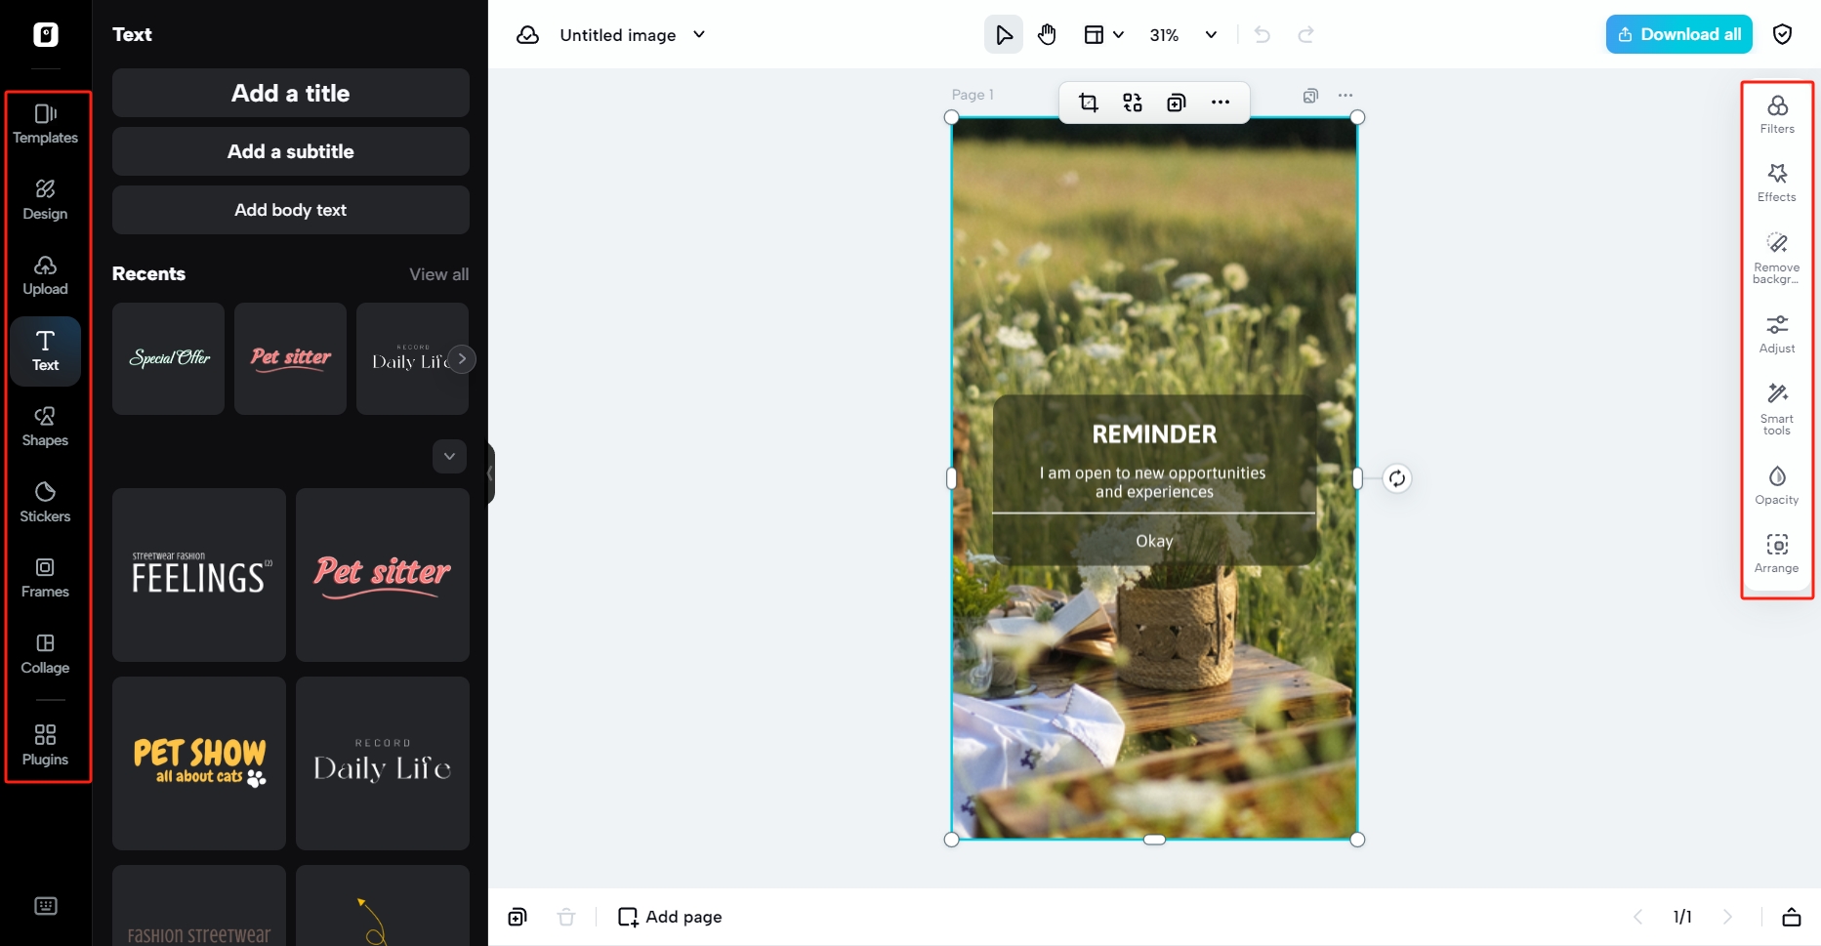Click Add body text button
The height and width of the screenshot is (946, 1821).
click(291, 210)
